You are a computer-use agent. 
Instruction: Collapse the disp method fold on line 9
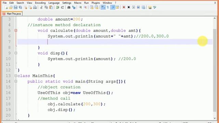pos(16,53)
